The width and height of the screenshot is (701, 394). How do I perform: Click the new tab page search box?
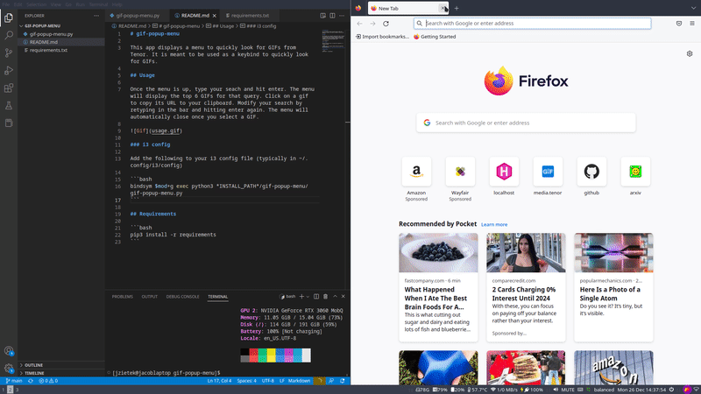click(x=526, y=123)
